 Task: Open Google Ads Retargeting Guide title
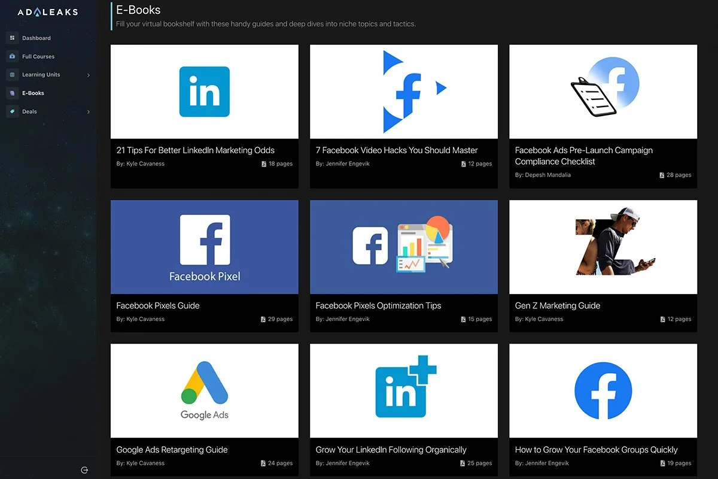coord(172,450)
